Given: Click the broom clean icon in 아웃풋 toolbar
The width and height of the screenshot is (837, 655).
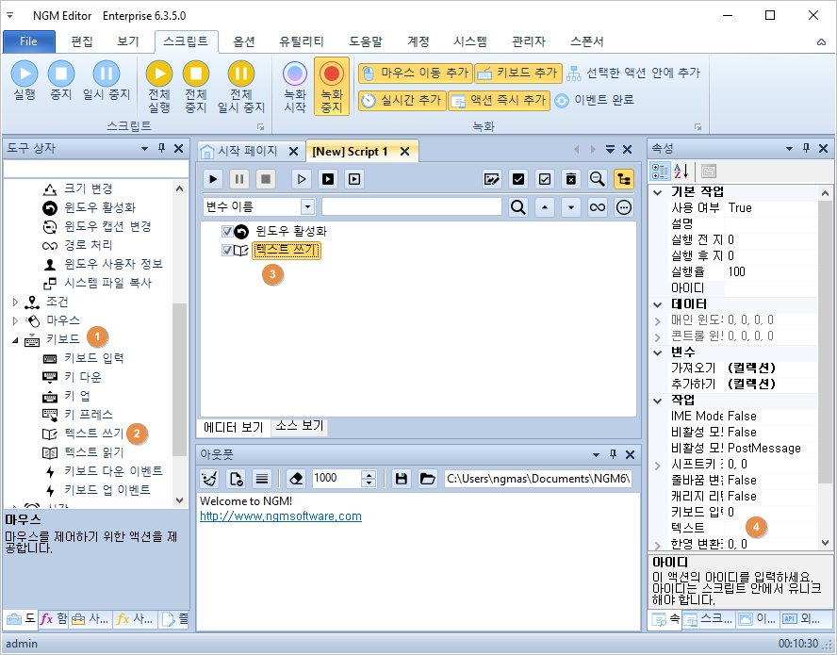Looking at the screenshot, I should point(209,479).
